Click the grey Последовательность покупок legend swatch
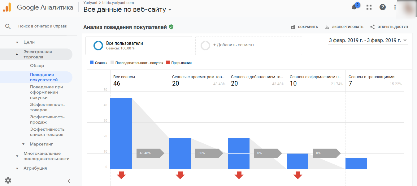This screenshot has height=186, width=417. pyautogui.click(x=112, y=63)
